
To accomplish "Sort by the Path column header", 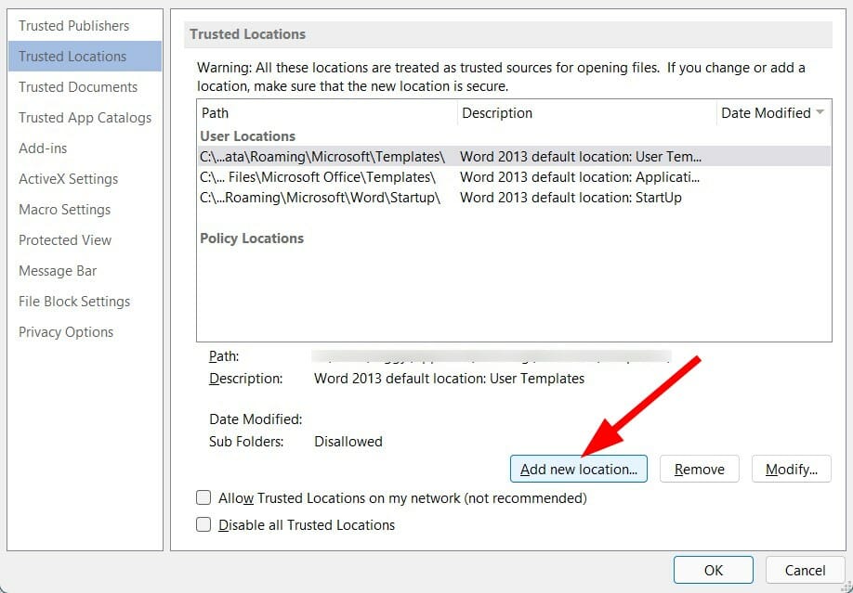I will pos(327,113).
